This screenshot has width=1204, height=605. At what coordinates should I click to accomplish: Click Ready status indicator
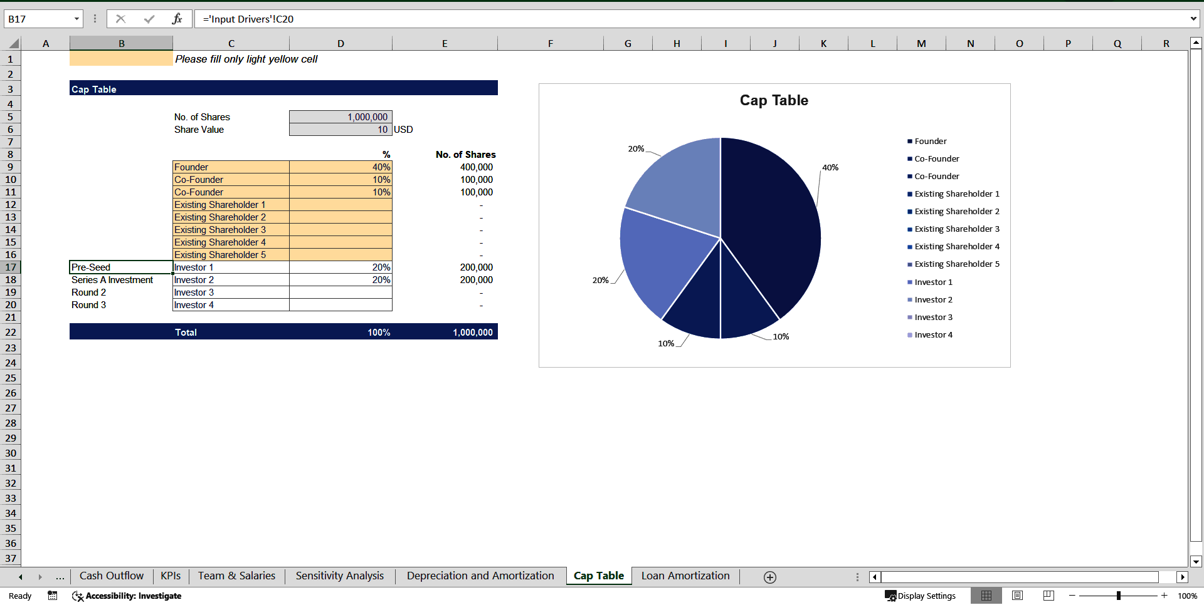[x=20, y=596]
